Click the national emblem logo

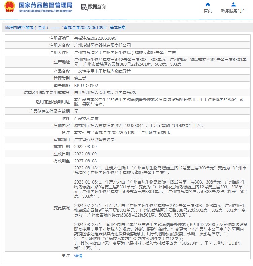pyautogui.click(x=9, y=7)
